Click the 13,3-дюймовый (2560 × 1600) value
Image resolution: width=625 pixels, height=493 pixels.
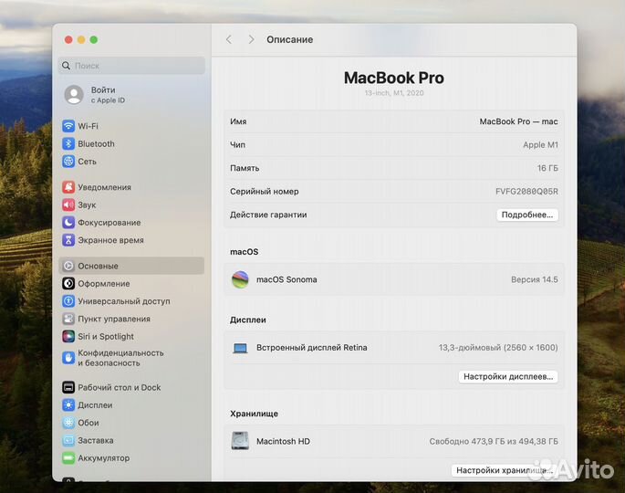[498, 348]
